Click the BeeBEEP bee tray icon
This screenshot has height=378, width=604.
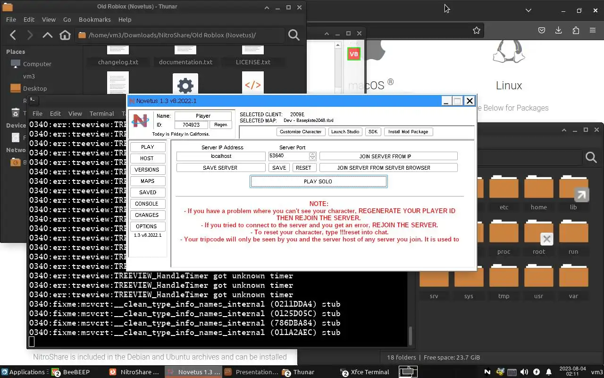pos(500,372)
